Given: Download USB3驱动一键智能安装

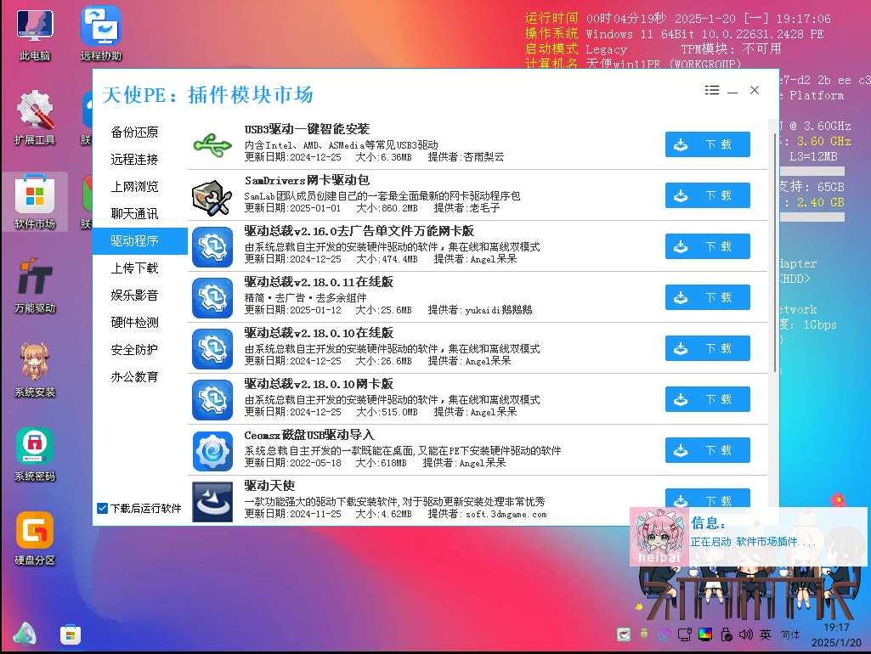Looking at the screenshot, I should (x=708, y=144).
